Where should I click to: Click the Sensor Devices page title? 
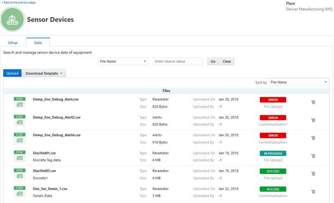pos(50,20)
